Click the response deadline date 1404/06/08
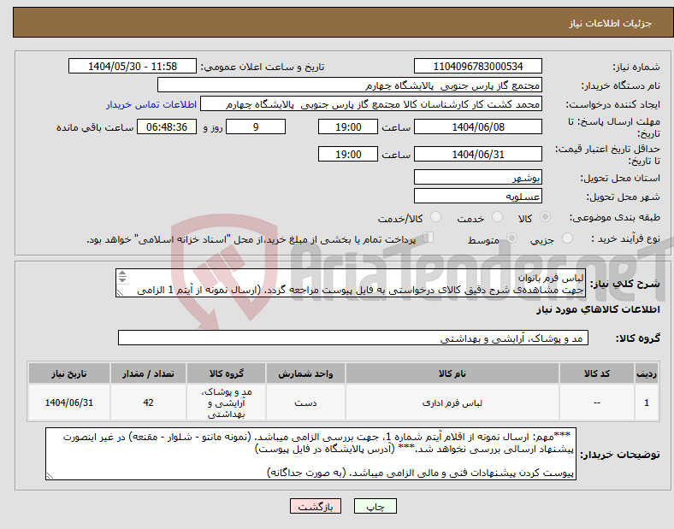 tap(477, 127)
